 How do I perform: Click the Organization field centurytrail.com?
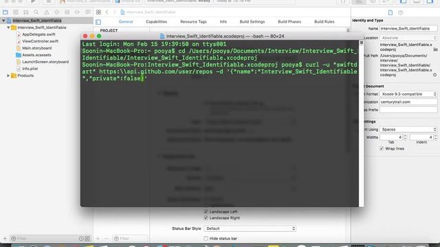pyautogui.click(x=408, y=102)
